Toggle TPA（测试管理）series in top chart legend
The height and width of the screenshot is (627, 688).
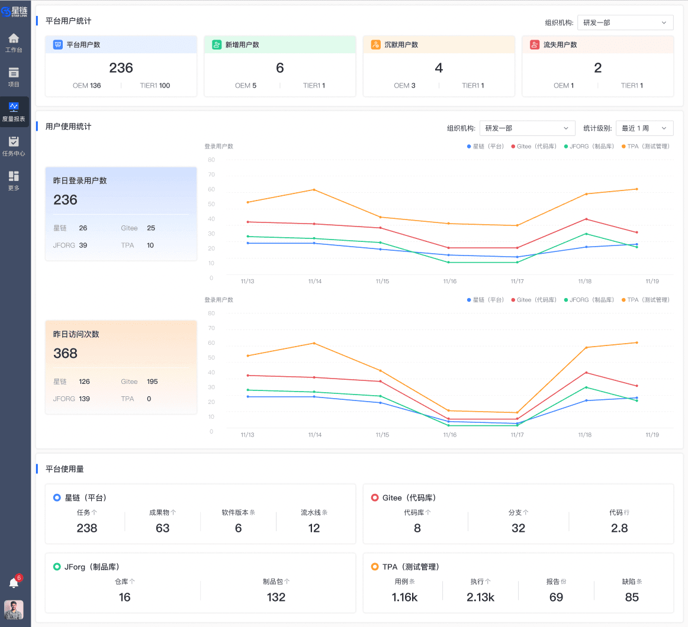(x=642, y=146)
